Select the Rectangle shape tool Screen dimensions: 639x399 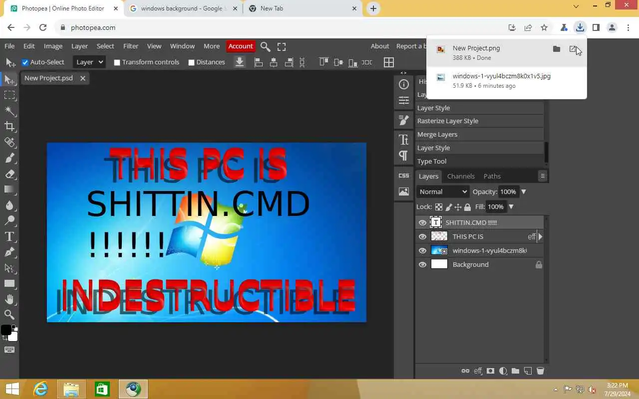[9, 284]
